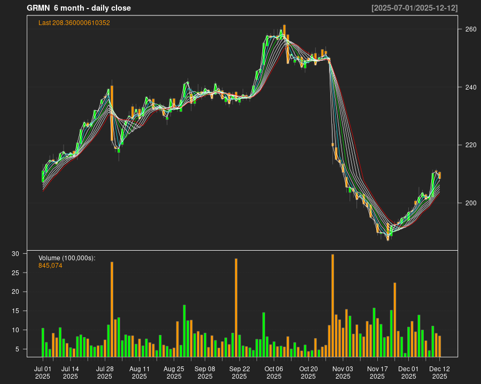Viewport: 481px width, 384px height.
Task: Select the Jul 01 2025 date marker
Action: [43, 372]
